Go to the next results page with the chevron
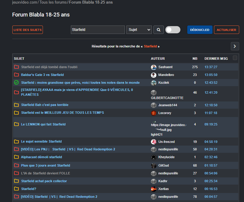The image size is (244, 202). [x=235, y=46]
